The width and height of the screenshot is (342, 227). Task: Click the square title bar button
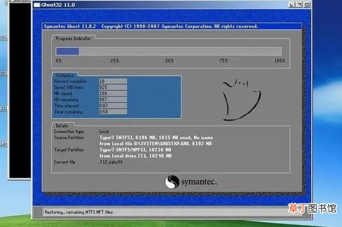pos(306,5)
